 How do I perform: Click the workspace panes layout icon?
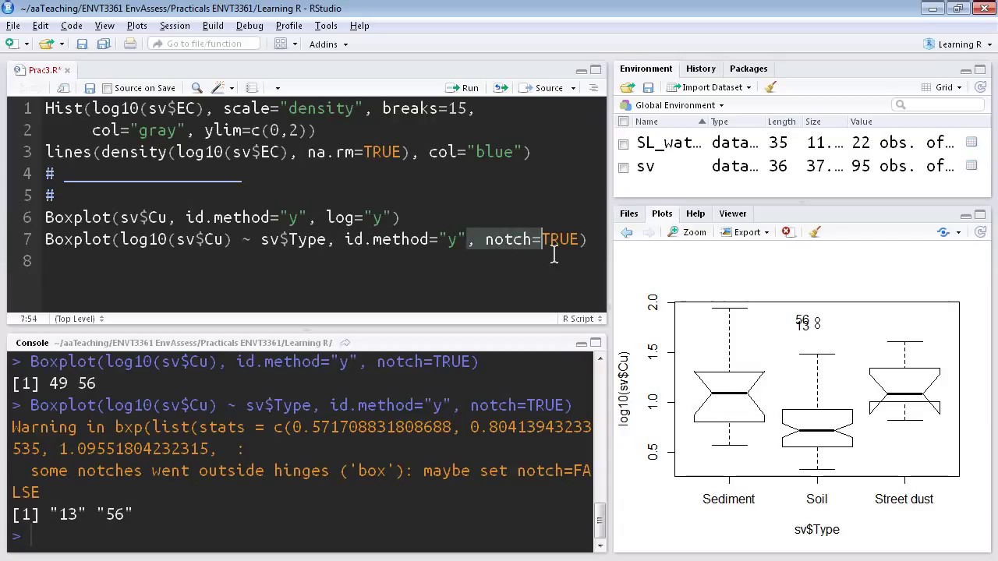point(281,44)
